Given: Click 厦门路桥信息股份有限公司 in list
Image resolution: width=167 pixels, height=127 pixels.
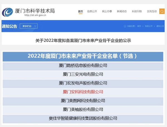Looking at the screenshot, I should (x=83, y=66).
